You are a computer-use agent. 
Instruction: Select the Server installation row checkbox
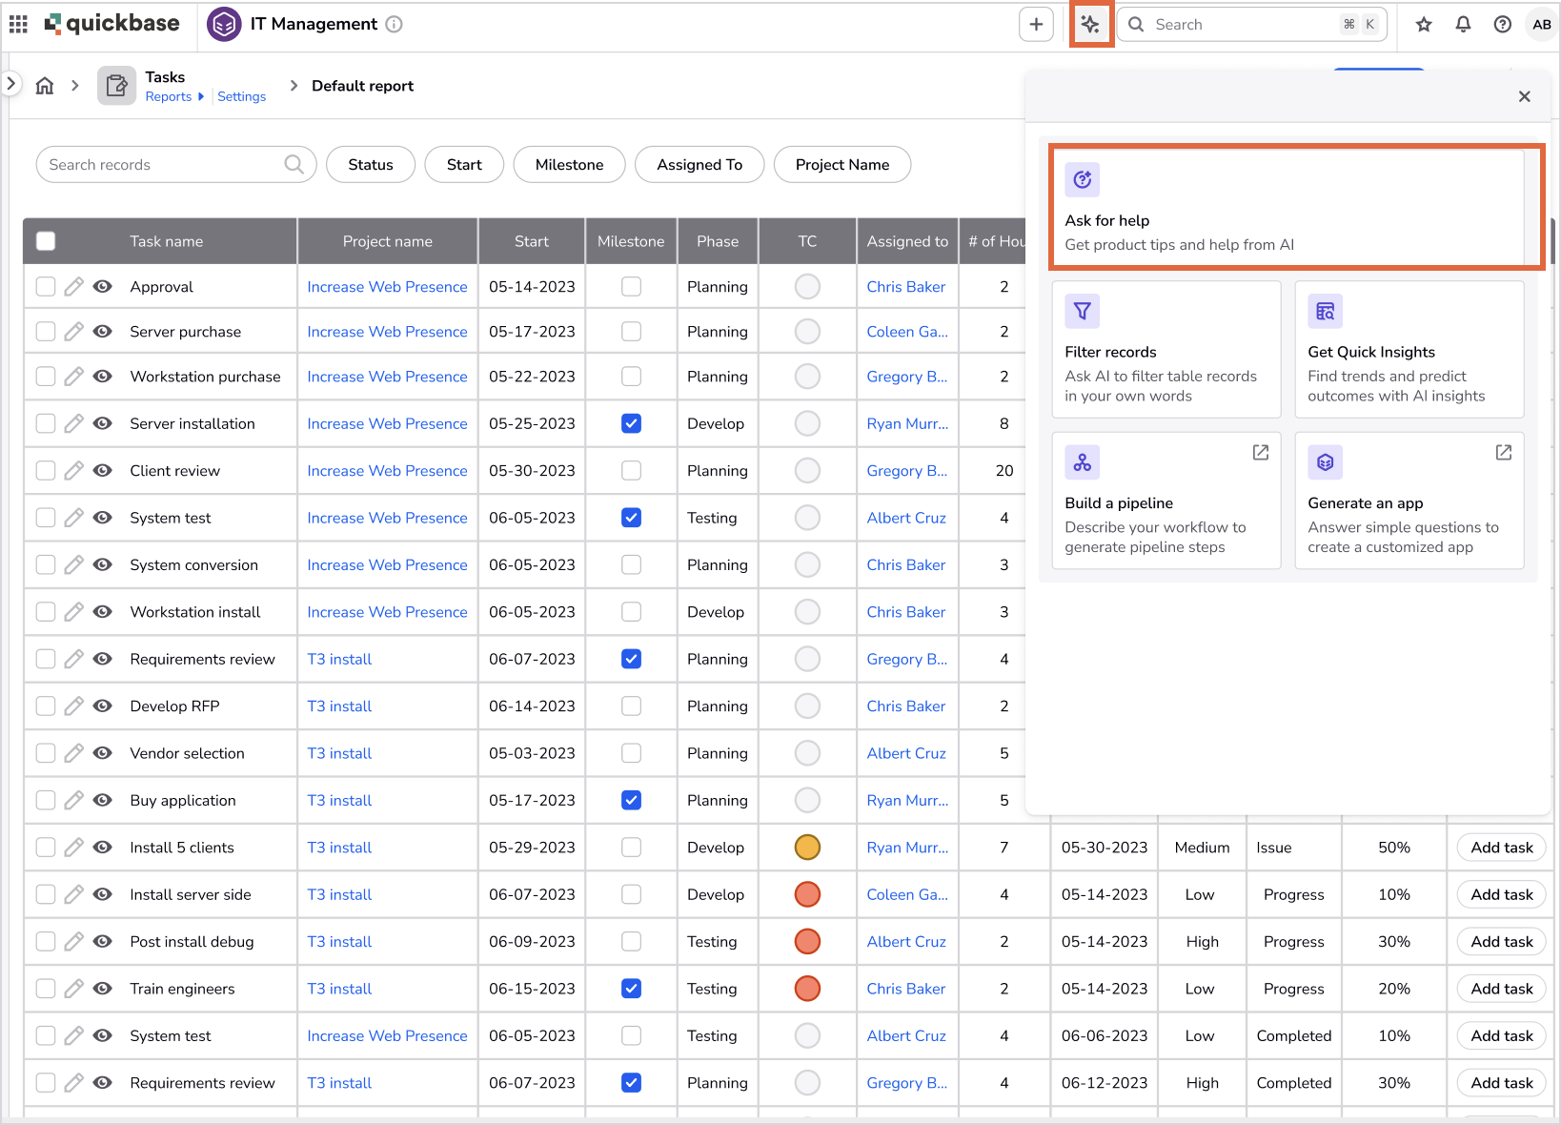pos(46,423)
